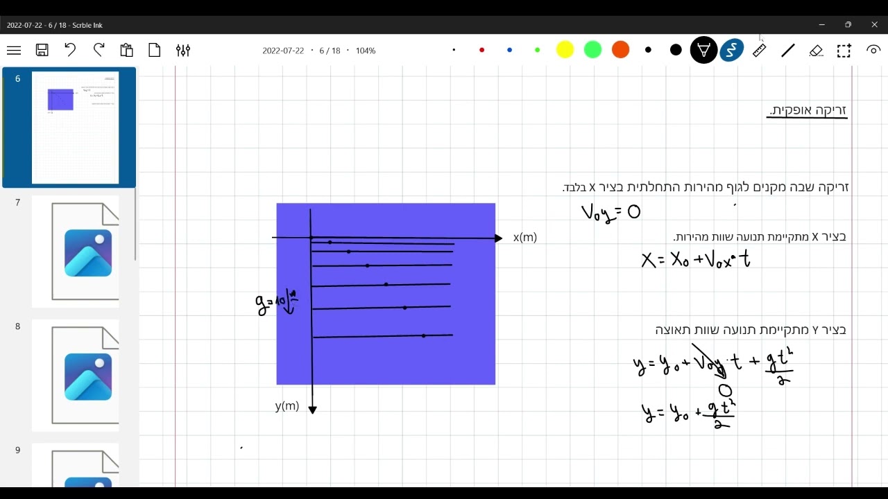Select the ruler tool
This screenshot has height=499, width=888.
(x=760, y=51)
